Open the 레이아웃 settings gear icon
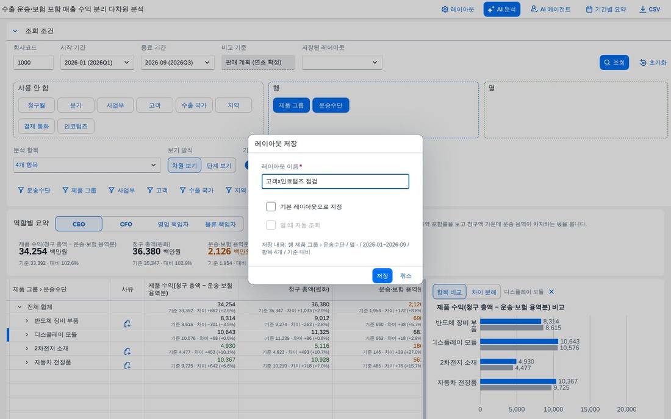 click(445, 9)
